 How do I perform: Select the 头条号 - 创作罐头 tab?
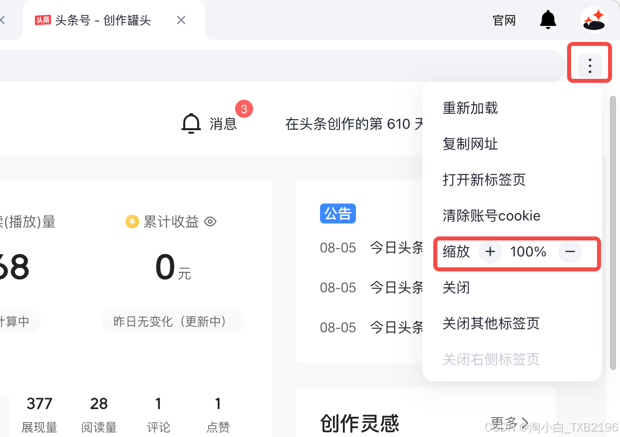pyautogui.click(x=113, y=20)
